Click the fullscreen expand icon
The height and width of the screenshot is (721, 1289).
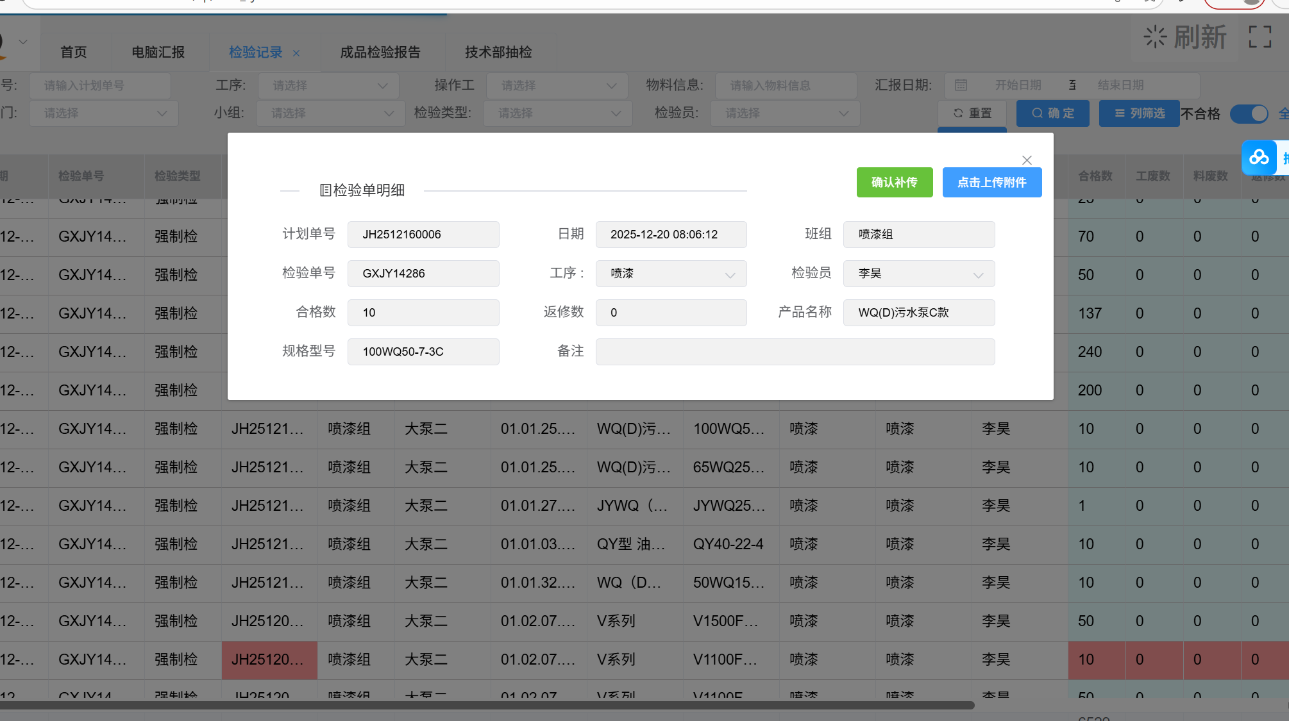1260,37
